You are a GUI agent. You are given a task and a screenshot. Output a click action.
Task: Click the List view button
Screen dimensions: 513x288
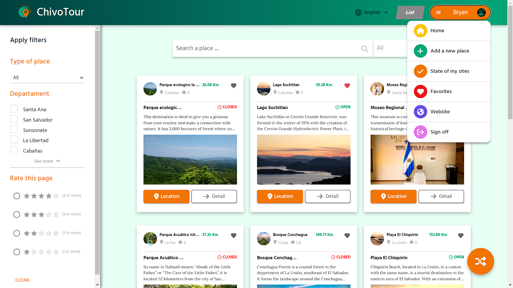click(x=410, y=13)
